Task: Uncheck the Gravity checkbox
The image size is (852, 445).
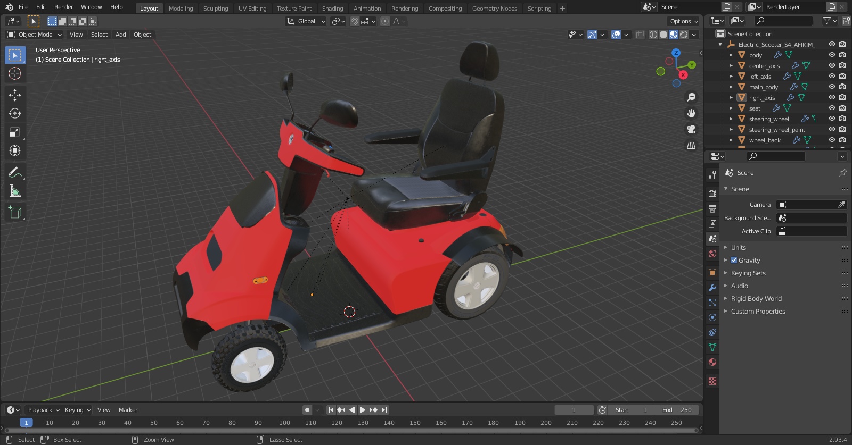Action: pyautogui.click(x=734, y=260)
